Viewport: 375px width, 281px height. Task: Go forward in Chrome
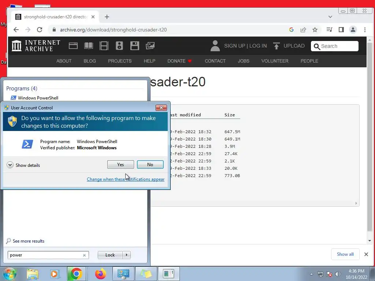[28, 30]
